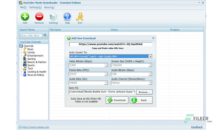Select the Tech channel label

click(x=30, y=68)
